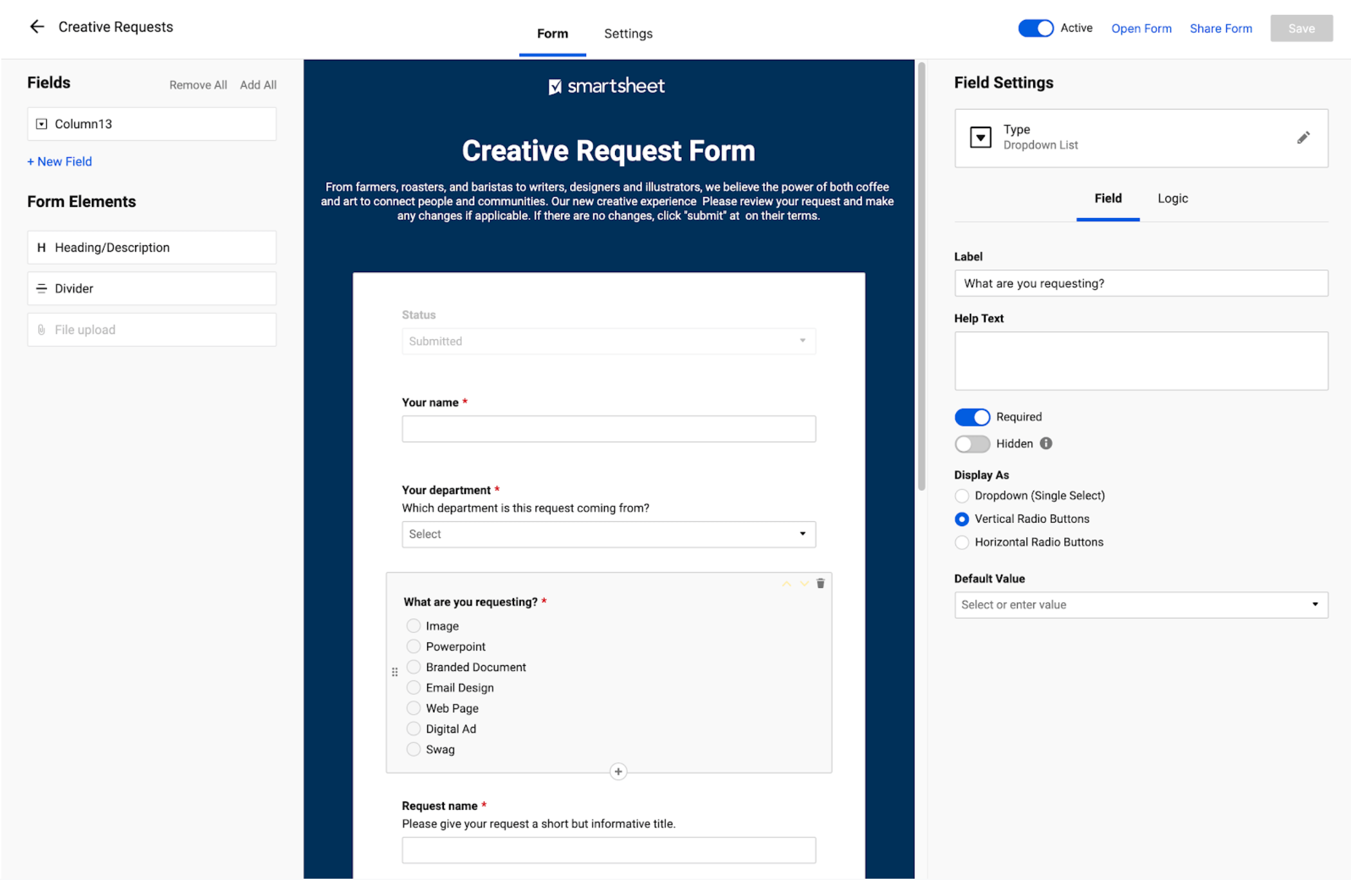Move field up with the up chevron
This screenshot has width=1351, height=880.
point(786,583)
